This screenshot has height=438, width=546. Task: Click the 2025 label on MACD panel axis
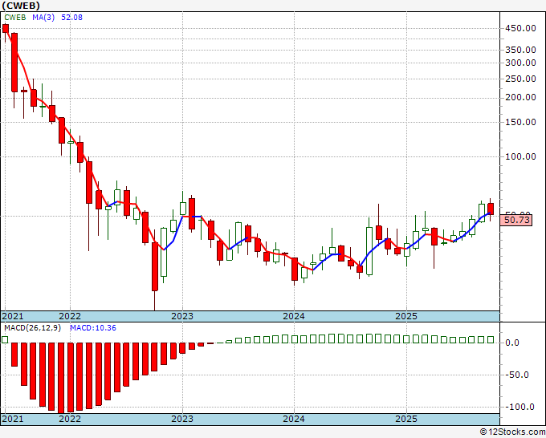pos(406,419)
